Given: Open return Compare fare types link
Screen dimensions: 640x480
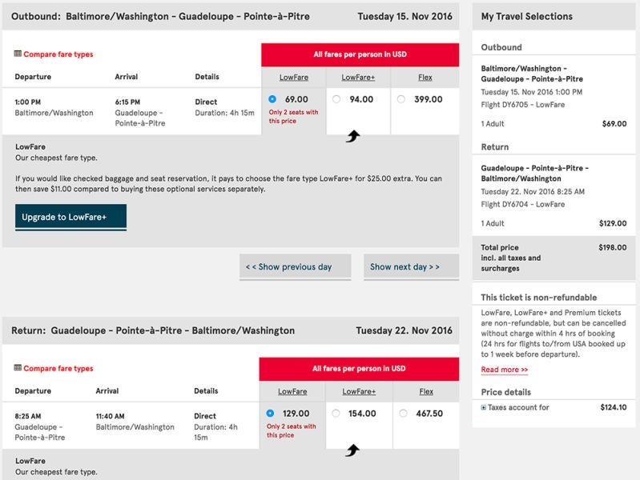Looking at the screenshot, I should [x=58, y=369].
